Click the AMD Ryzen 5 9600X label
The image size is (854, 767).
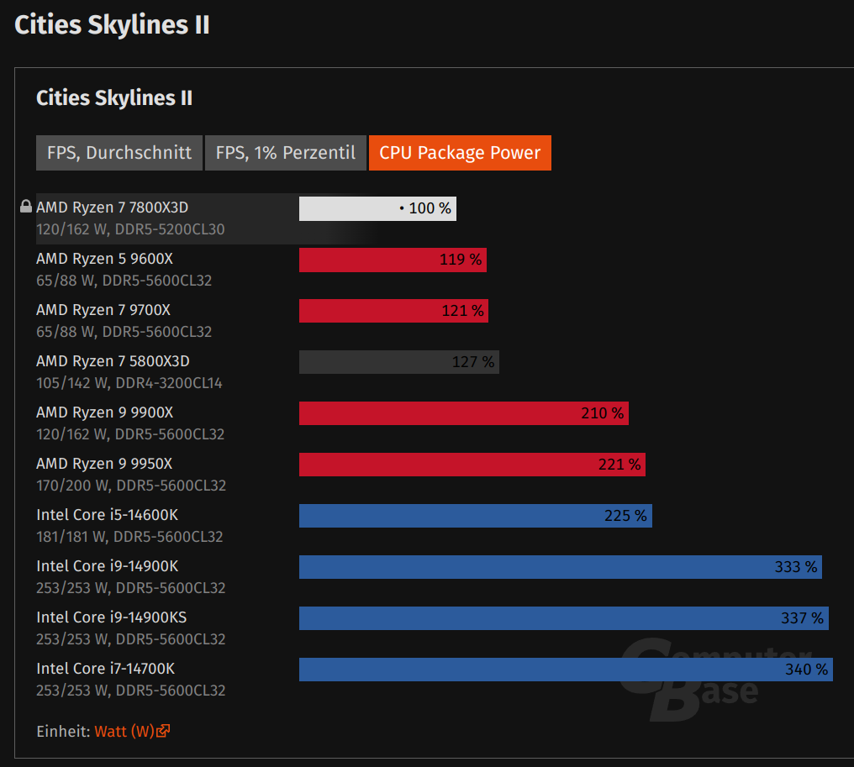pos(104,259)
